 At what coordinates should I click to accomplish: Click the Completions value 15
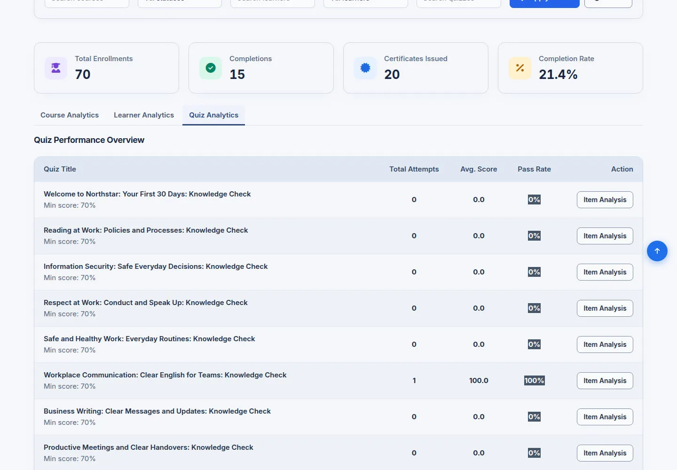(x=237, y=74)
